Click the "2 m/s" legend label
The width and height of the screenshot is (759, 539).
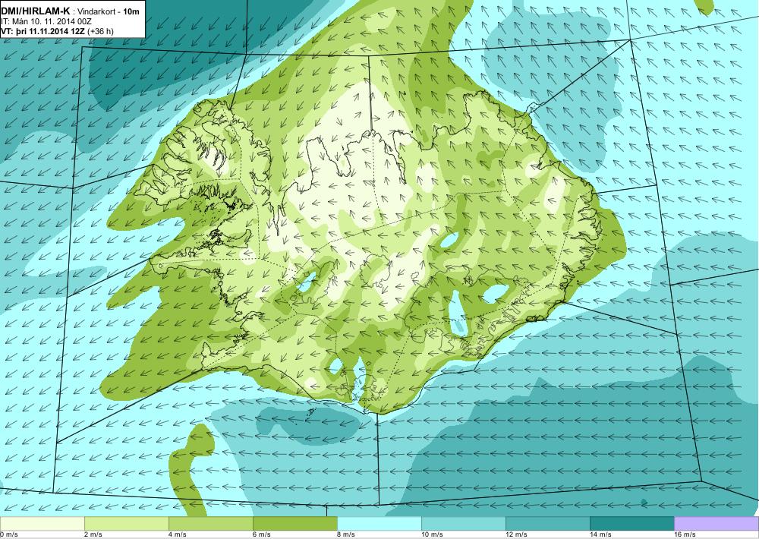click(x=93, y=534)
